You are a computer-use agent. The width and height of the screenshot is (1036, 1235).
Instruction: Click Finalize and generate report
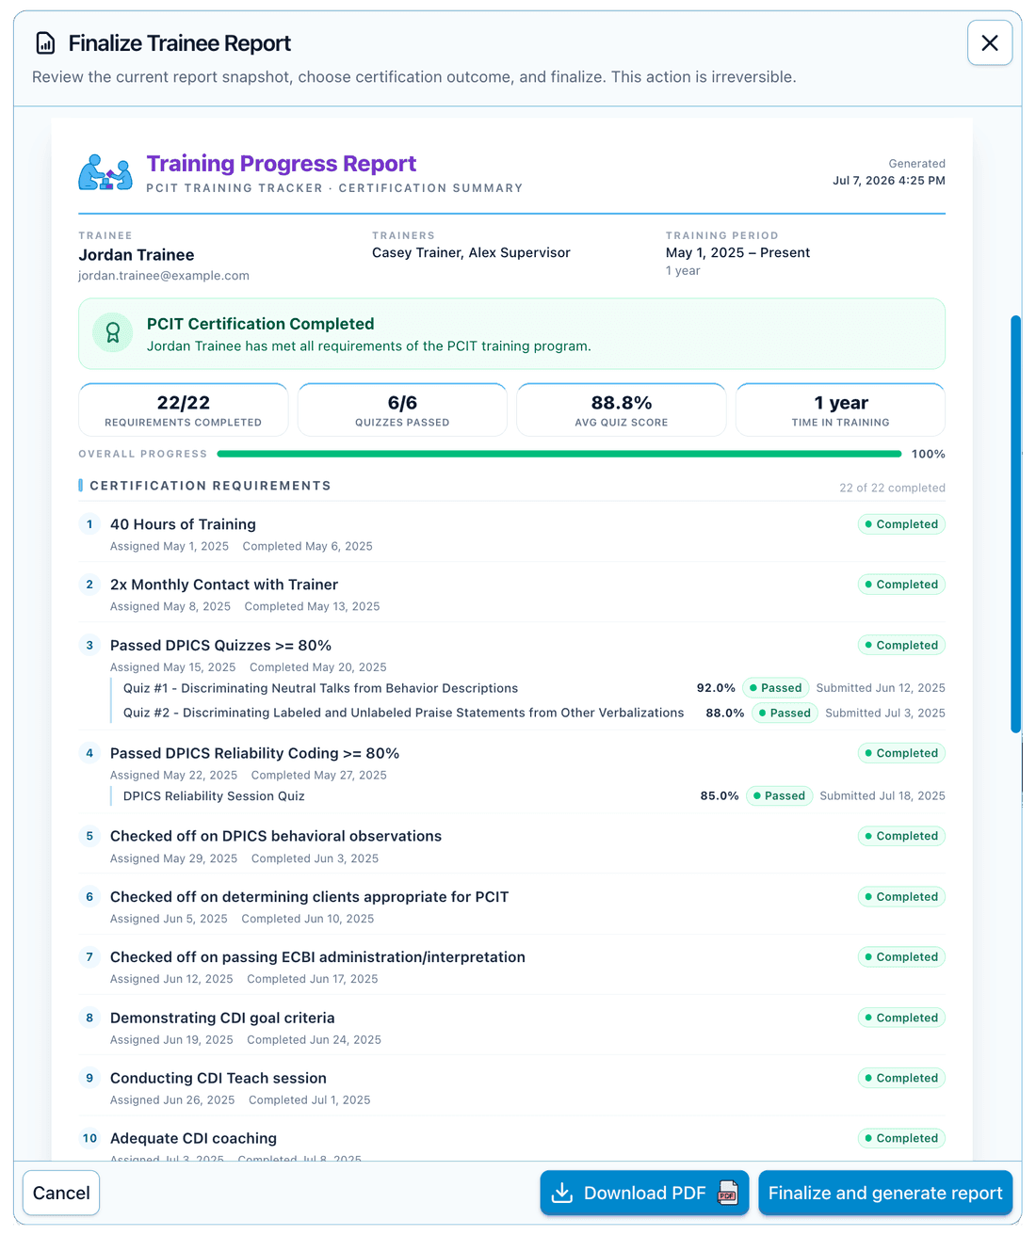pyautogui.click(x=885, y=1193)
